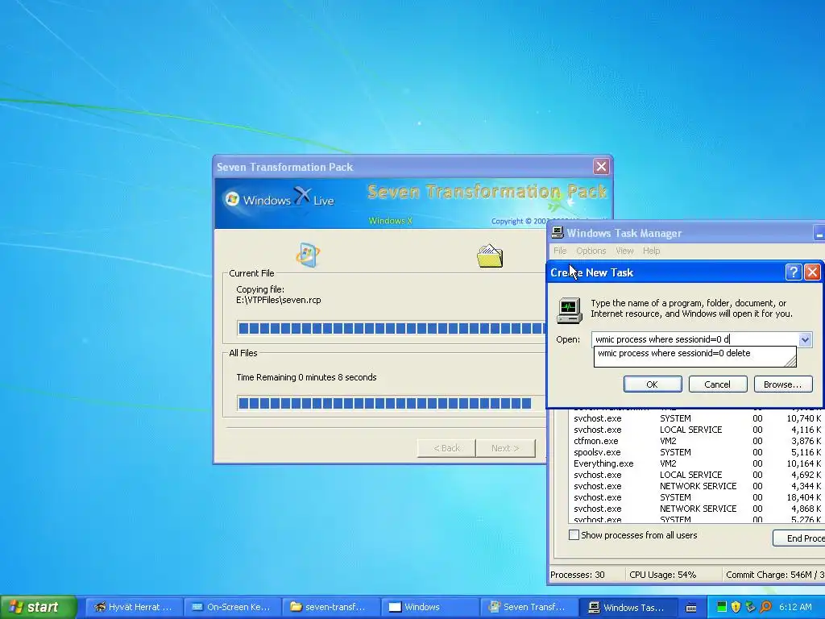The height and width of the screenshot is (619, 825).
Task: Select the Everything.exe process row
Action: 697,463
